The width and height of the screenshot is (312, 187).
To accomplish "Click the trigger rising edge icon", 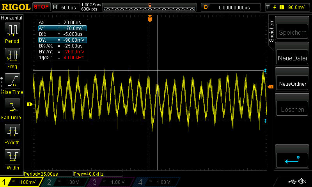I will (x=275, y=7).
